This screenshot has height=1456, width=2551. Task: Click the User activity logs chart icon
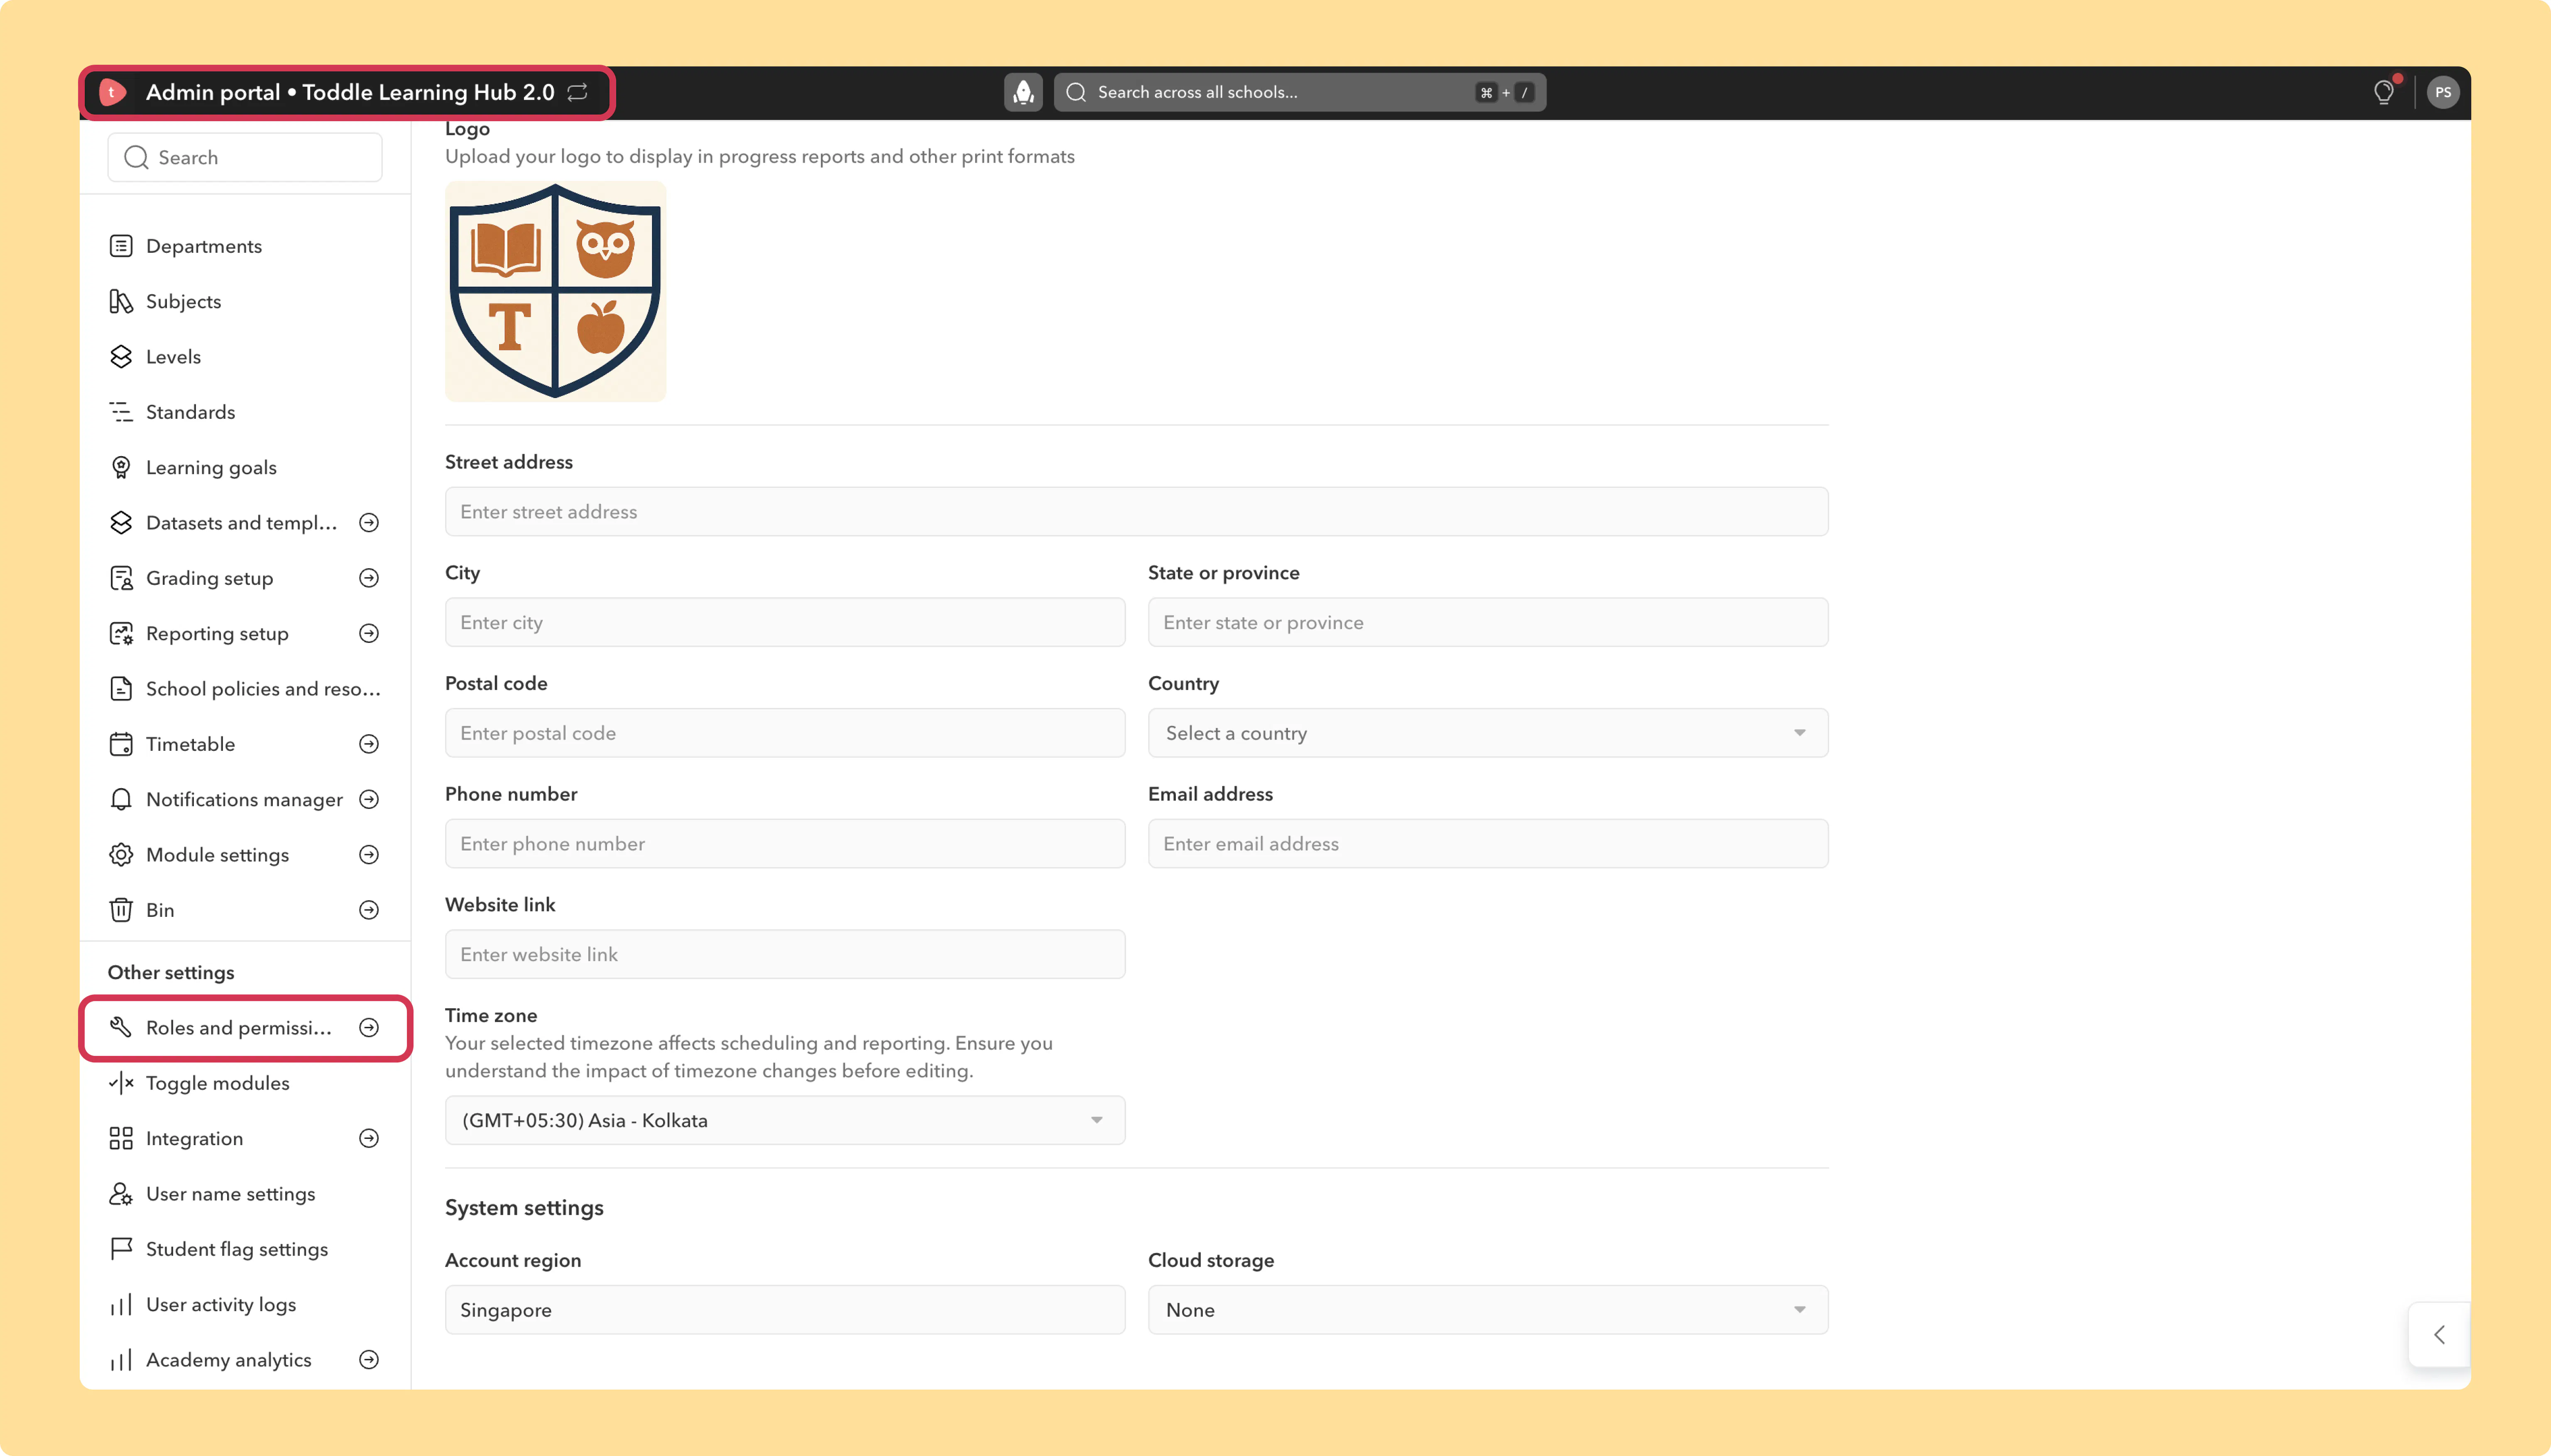(x=121, y=1304)
